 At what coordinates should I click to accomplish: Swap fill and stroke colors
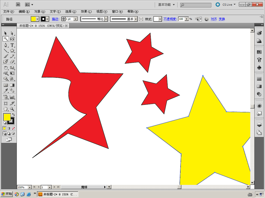(13, 114)
